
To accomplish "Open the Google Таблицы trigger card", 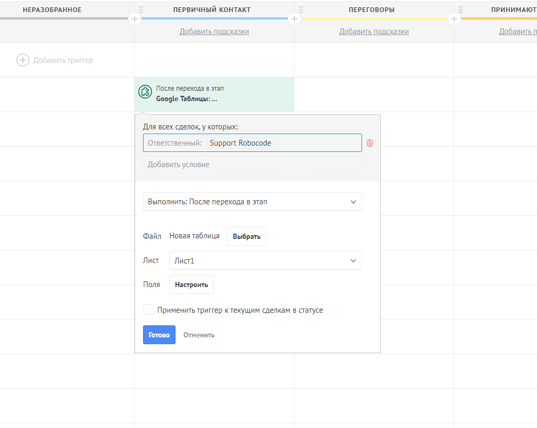I will (x=214, y=94).
